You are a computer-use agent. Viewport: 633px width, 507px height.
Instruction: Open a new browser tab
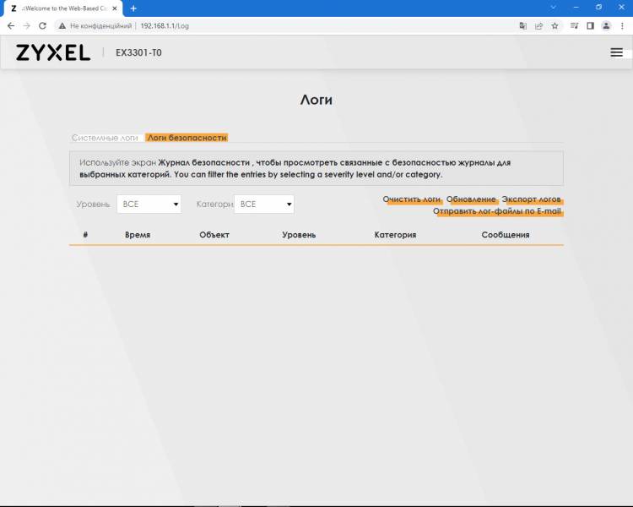click(x=133, y=8)
